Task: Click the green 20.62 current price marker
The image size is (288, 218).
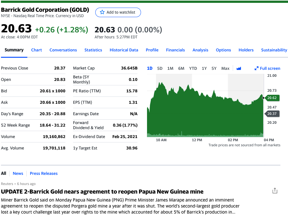Action: point(272,98)
